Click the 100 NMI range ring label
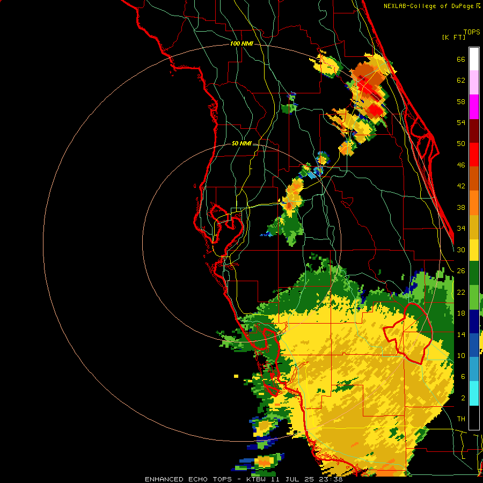483x483 pixels. point(241,44)
